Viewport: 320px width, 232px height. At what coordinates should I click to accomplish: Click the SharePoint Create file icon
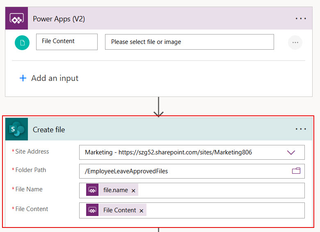pyautogui.click(x=16, y=129)
